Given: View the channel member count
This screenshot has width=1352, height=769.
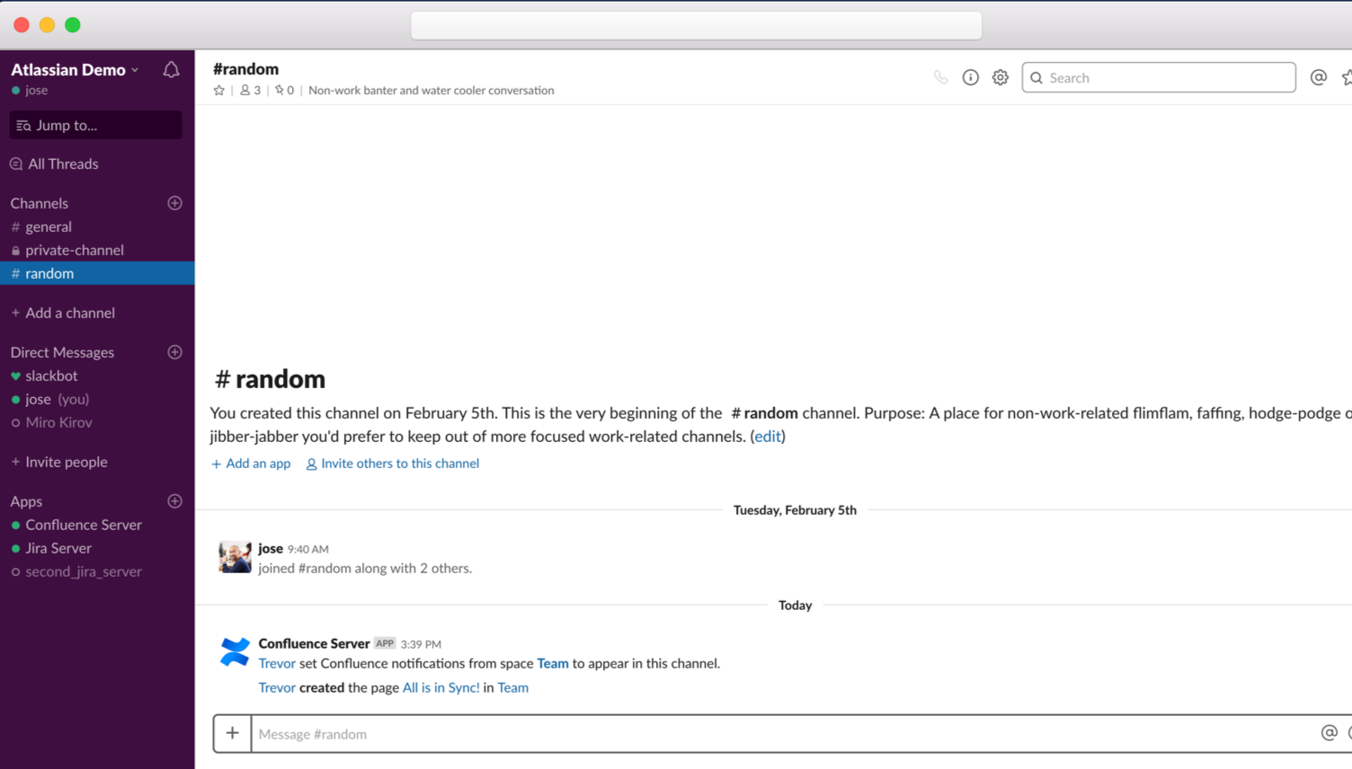Looking at the screenshot, I should 251,90.
